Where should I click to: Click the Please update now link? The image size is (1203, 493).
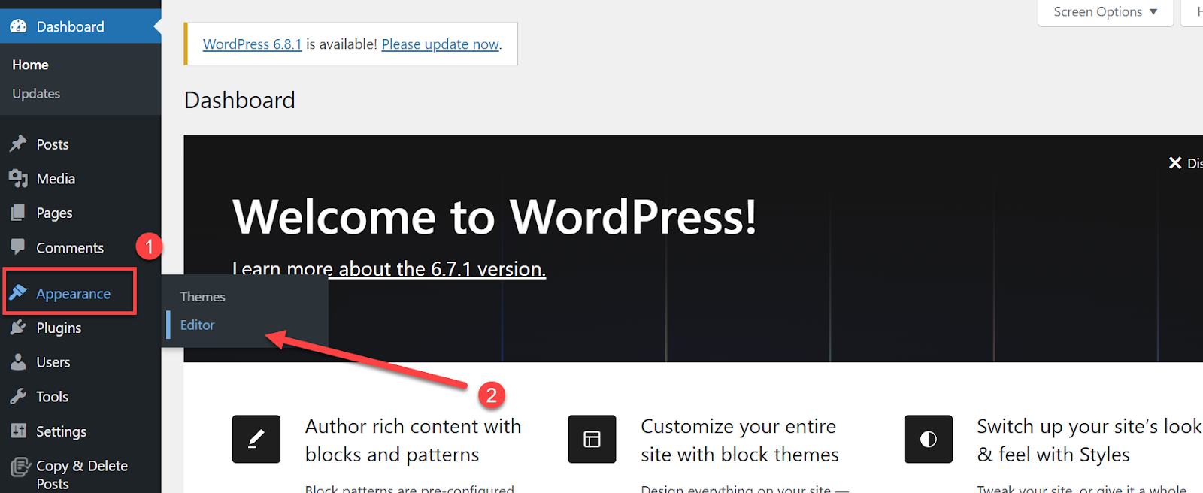(x=440, y=44)
